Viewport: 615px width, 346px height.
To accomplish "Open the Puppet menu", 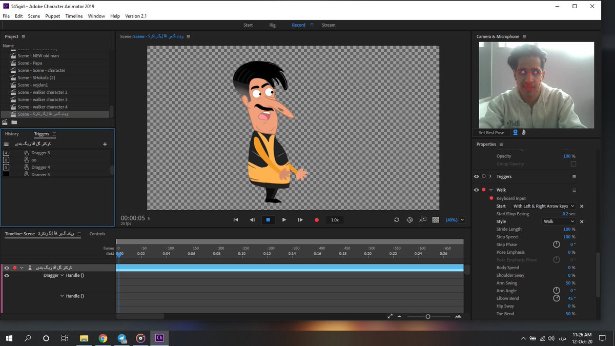I will tap(53, 16).
